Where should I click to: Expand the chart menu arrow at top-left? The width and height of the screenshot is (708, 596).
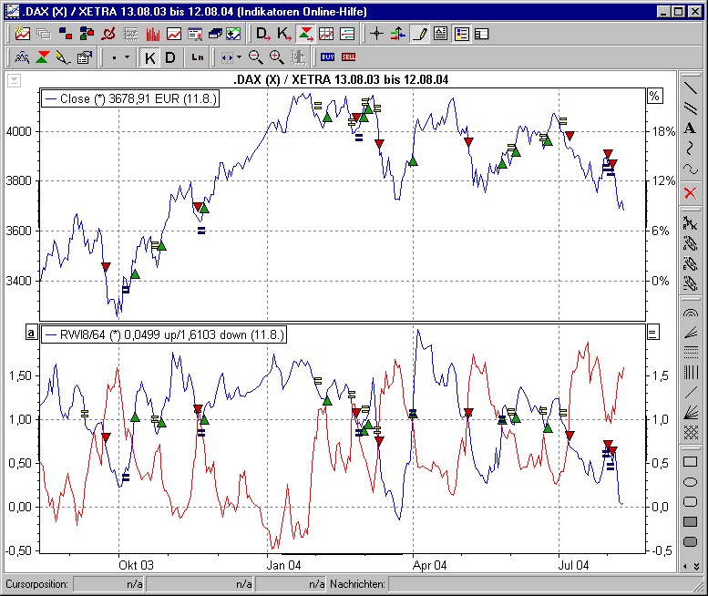(14, 80)
